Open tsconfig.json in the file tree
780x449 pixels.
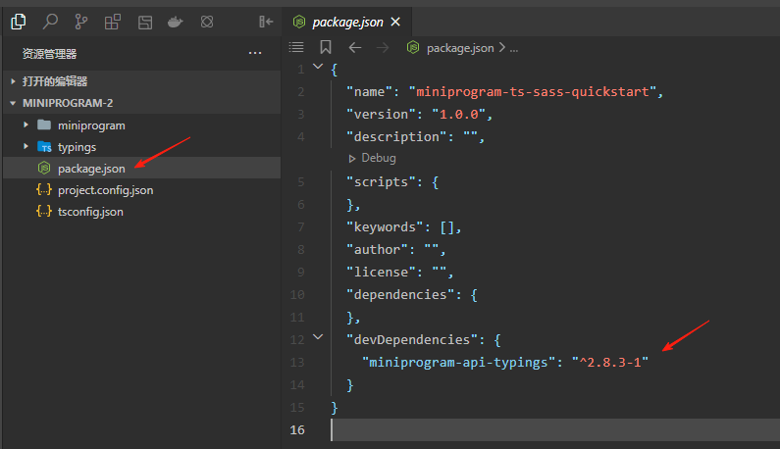[x=141, y=212]
